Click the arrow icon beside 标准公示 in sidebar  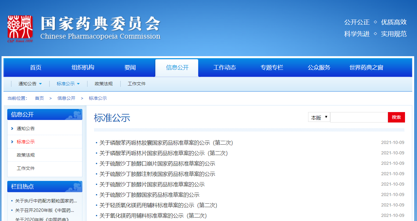pos(12,142)
